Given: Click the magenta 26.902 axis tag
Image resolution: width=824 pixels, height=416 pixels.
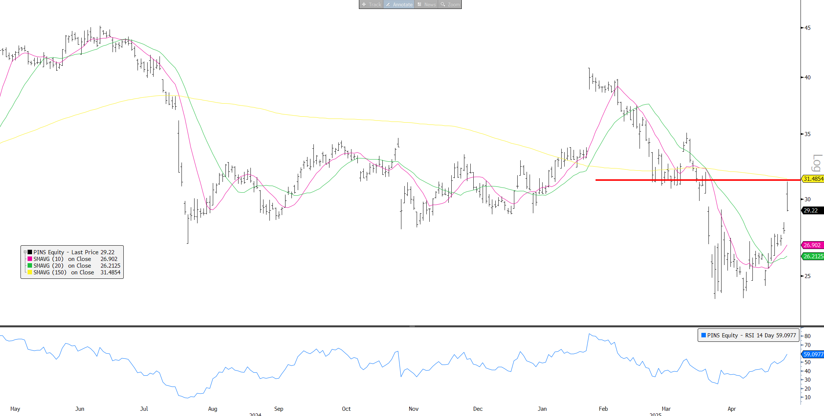Looking at the screenshot, I should pyautogui.click(x=812, y=245).
